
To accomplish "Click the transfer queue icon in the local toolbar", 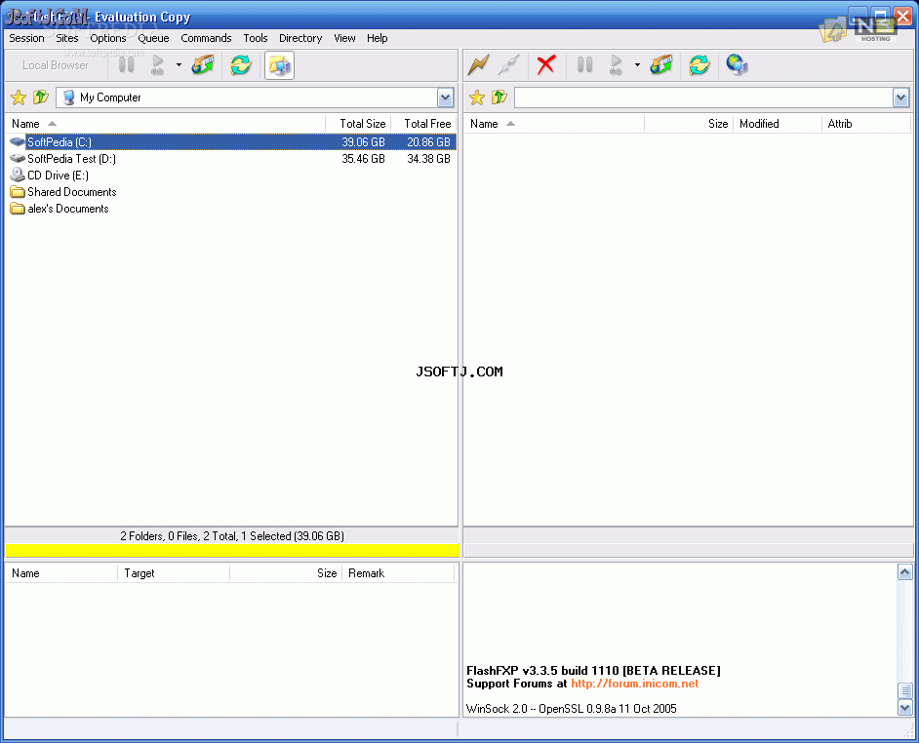I will coord(203,64).
